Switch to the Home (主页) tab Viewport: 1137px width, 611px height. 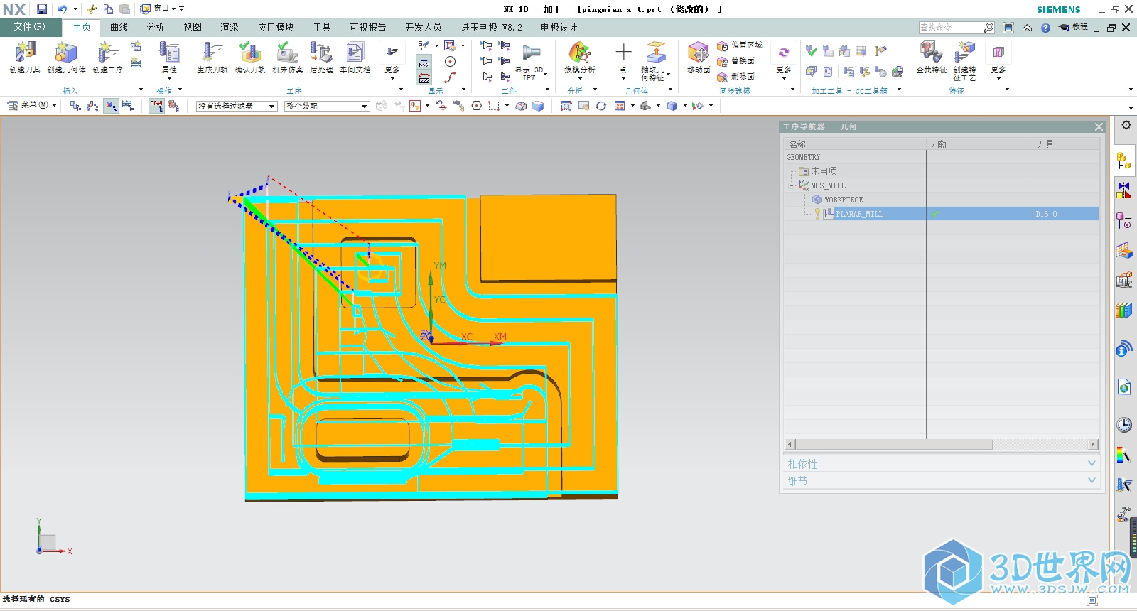click(82, 27)
